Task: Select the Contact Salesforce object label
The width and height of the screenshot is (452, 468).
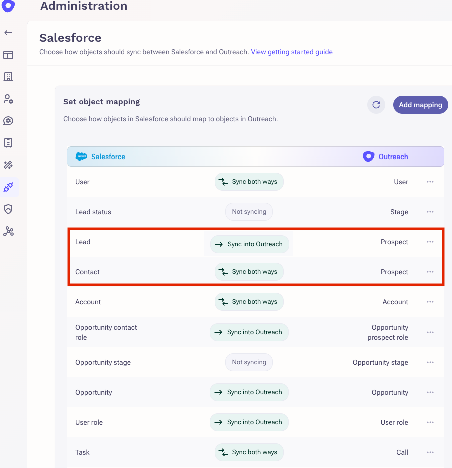Action: 87,272
